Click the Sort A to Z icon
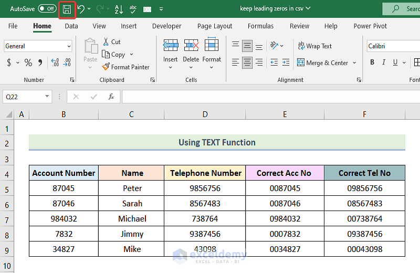The height and width of the screenshot is (273, 420). pyautogui.click(x=119, y=9)
